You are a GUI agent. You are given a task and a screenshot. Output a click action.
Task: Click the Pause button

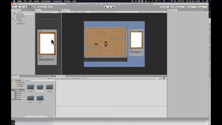point(110,7)
